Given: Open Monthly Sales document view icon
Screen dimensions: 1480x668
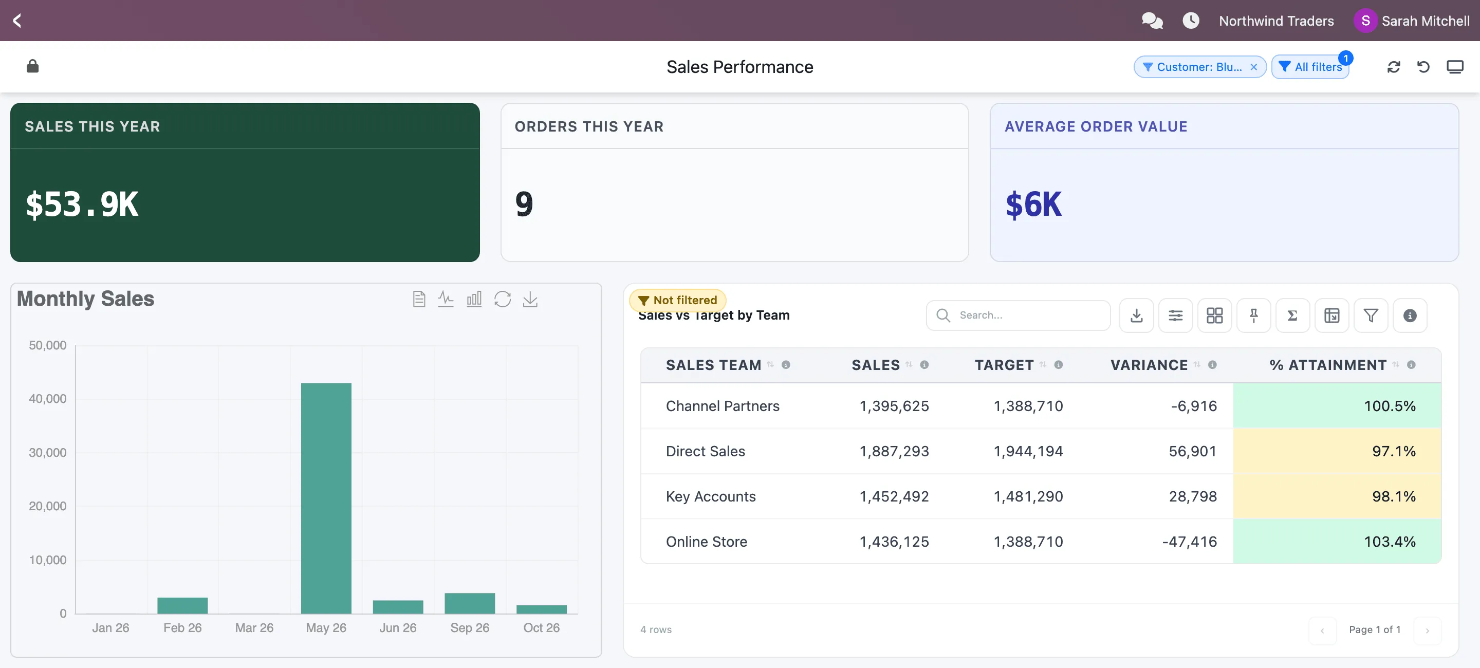Looking at the screenshot, I should (419, 299).
